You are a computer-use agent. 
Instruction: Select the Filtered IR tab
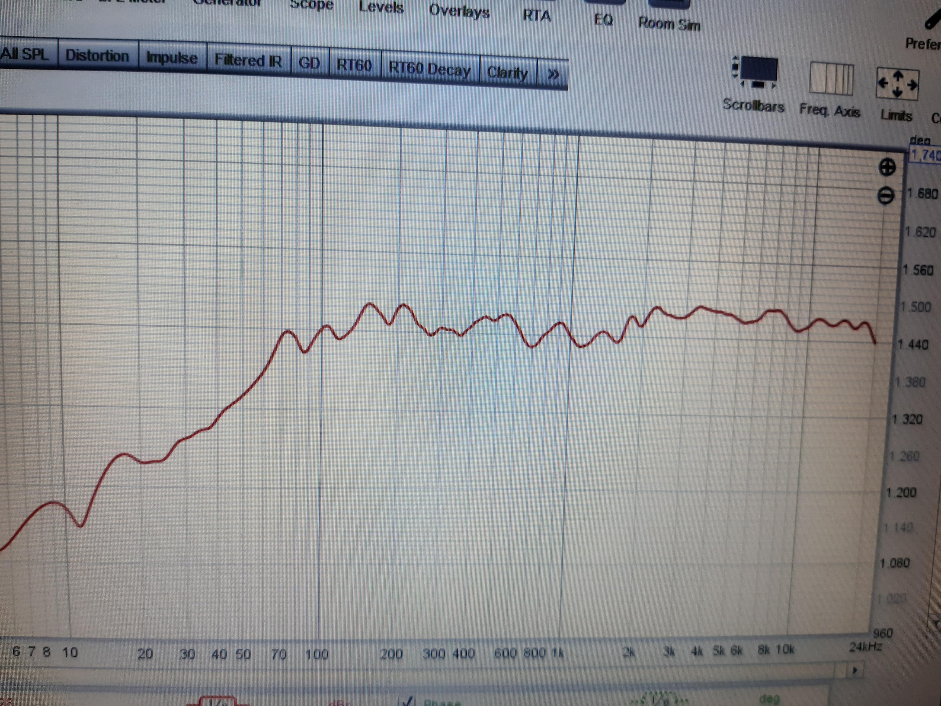click(248, 60)
